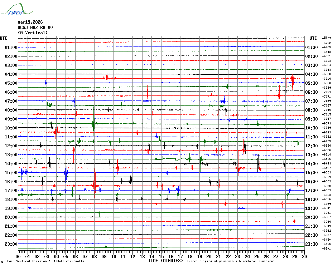
Task: Click the 11:30 half-hour label
Action: 312,137
